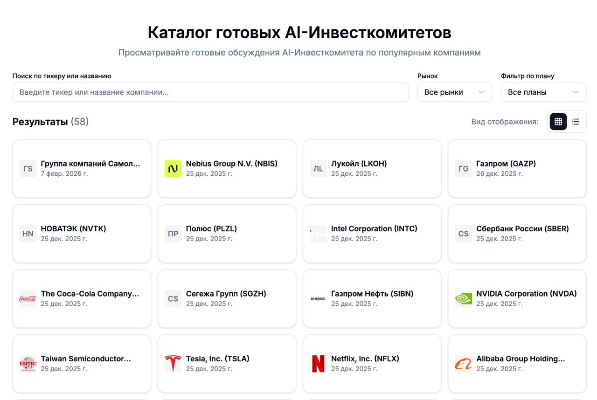Click the Netflix logo icon
The image size is (597, 400).
[318, 364]
